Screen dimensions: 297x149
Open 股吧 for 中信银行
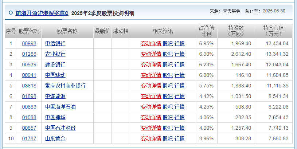tap(168, 44)
